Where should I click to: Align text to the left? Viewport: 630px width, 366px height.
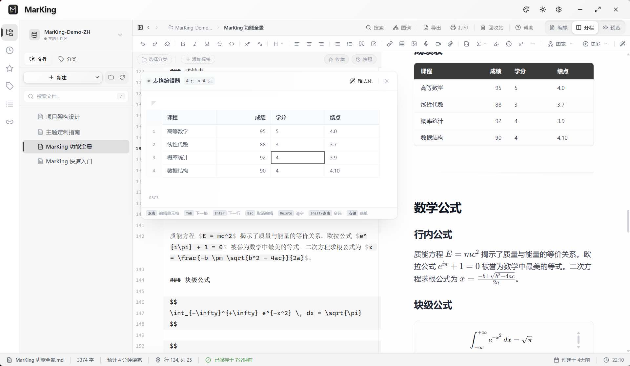point(297,44)
